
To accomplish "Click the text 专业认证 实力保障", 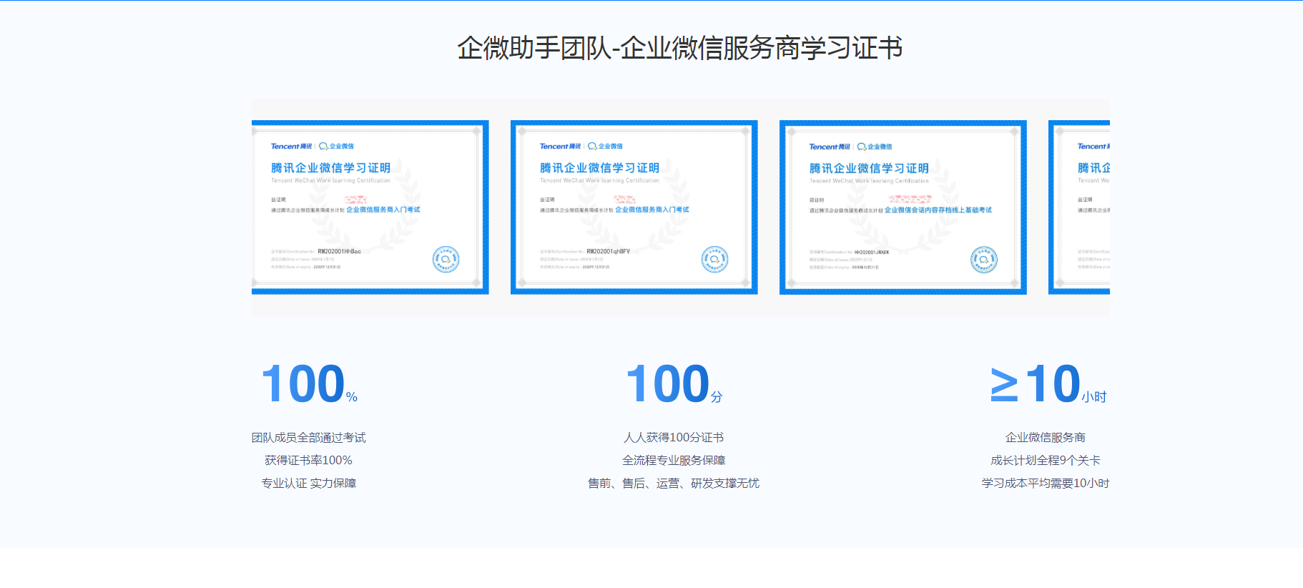I will (308, 484).
